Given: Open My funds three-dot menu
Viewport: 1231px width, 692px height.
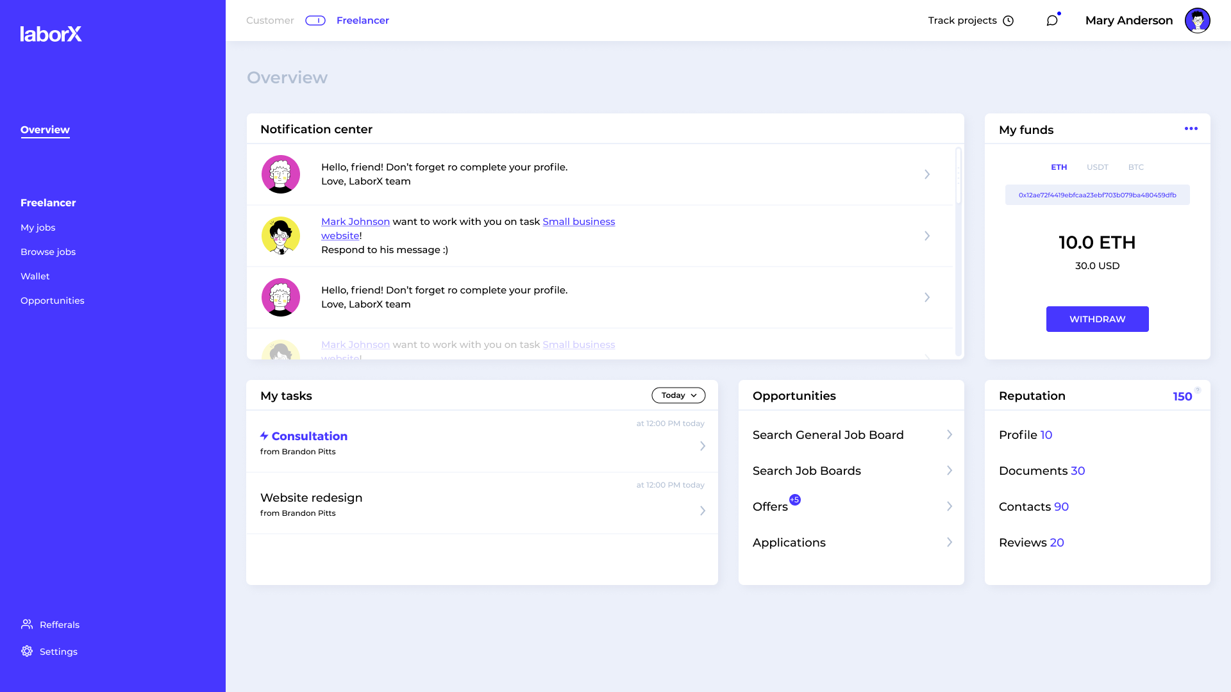Looking at the screenshot, I should click(1191, 129).
